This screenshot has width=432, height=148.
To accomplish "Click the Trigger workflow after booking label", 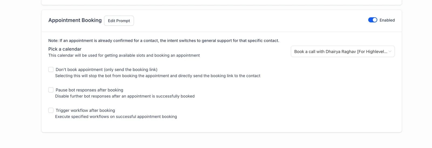I will [85, 110].
